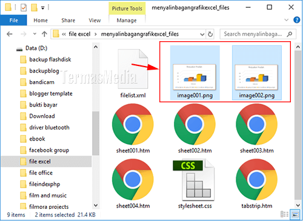The height and width of the screenshot is (221, 303).
Task: Open the Help question mark icon
Action: click(x=296, y=20)
